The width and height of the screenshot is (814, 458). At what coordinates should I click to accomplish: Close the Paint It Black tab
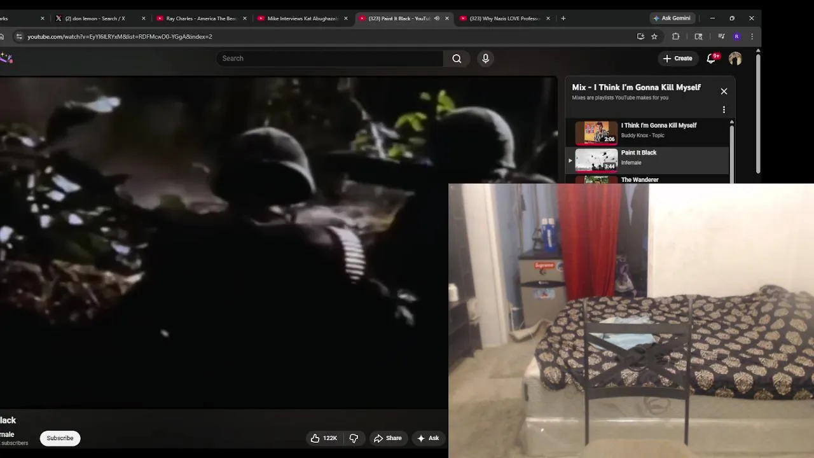(447, 18)
